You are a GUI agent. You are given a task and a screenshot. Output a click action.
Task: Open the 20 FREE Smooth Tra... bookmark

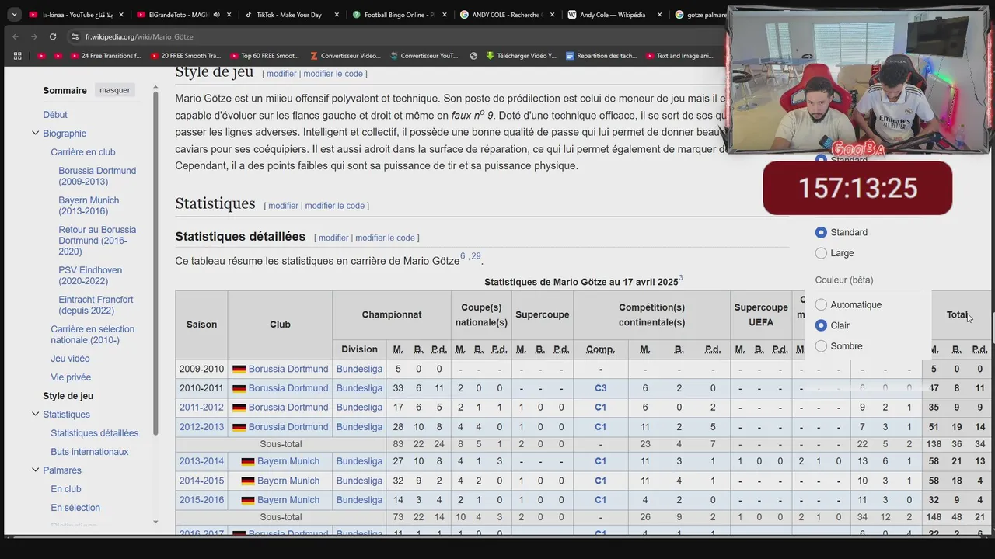click(x=187, y=56)
